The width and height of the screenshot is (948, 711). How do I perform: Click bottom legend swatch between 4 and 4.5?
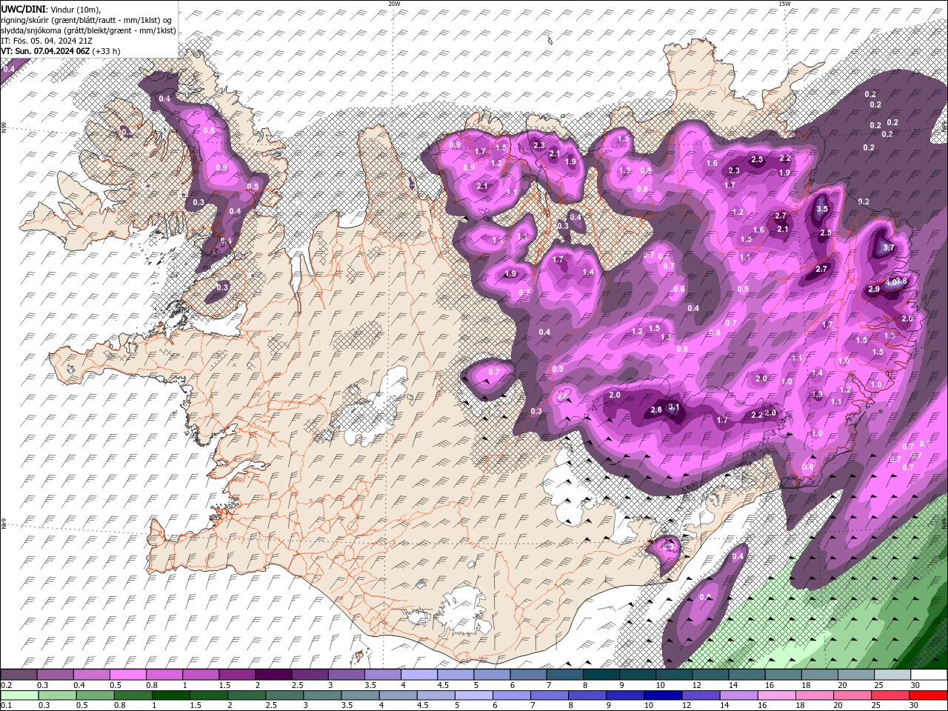tap(397, 695)
